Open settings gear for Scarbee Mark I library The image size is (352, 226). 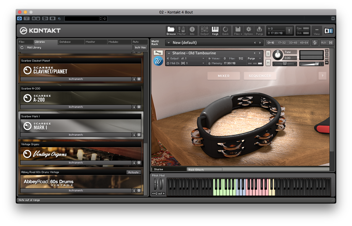click(x=139, y=135)
